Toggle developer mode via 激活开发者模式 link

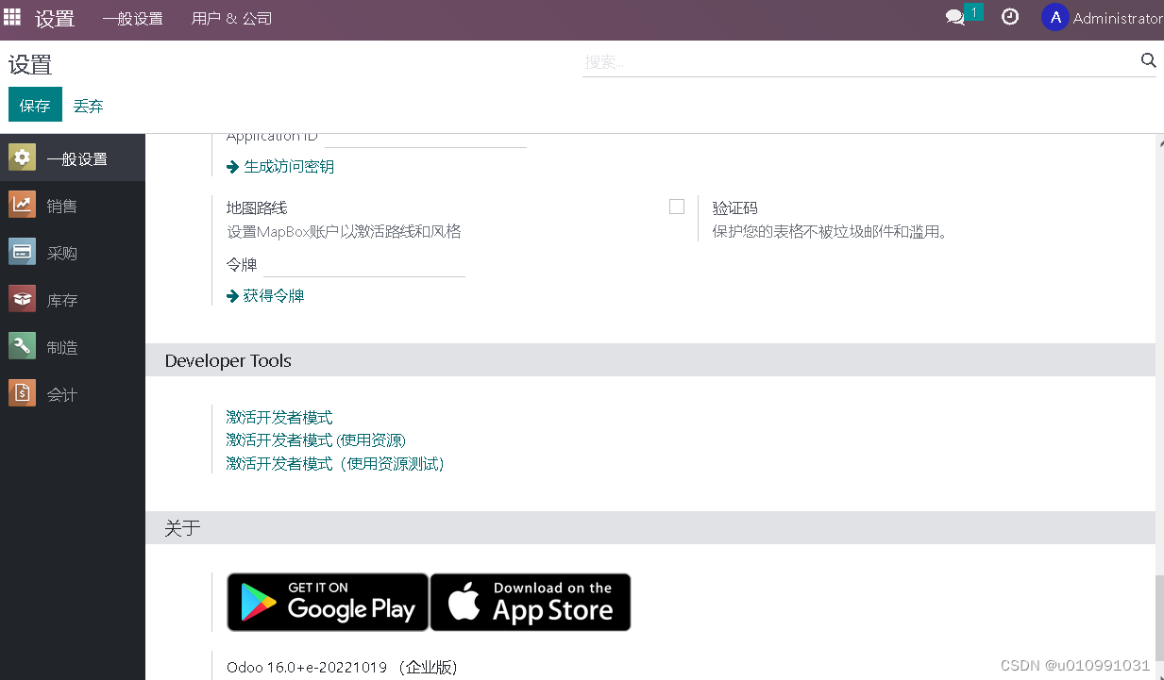279,417
